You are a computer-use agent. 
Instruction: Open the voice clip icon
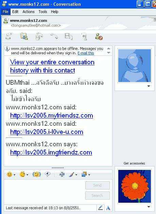pos(48,174)
